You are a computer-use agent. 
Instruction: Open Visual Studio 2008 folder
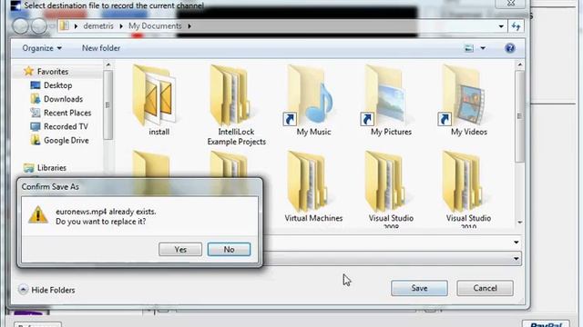tap(391, 189)
